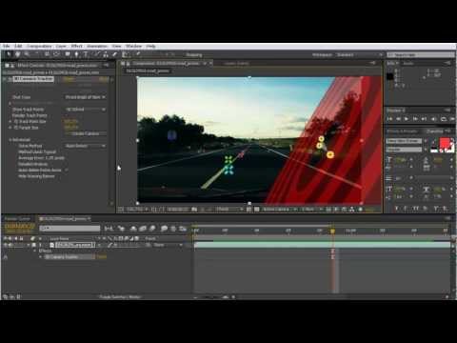The height and width of the screenshot is (343, 457).
Task: Select the Rotation tool
Action: pos(37,54)
